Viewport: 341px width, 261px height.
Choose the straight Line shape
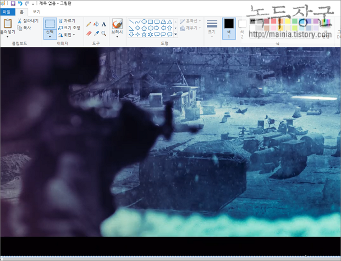tap(131, 21)
